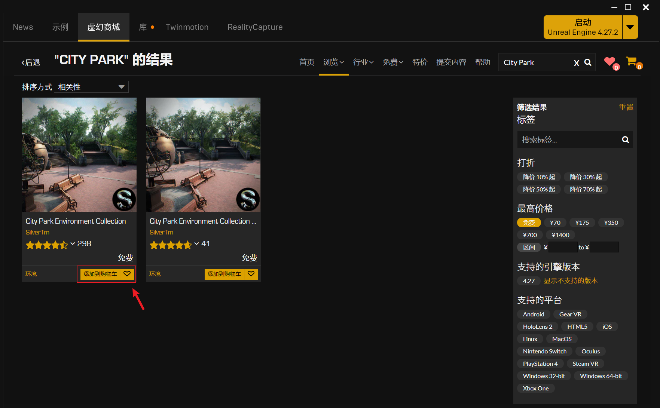Click the first product's 298 rating stars

pyautogui.click(x=47, y=245)
